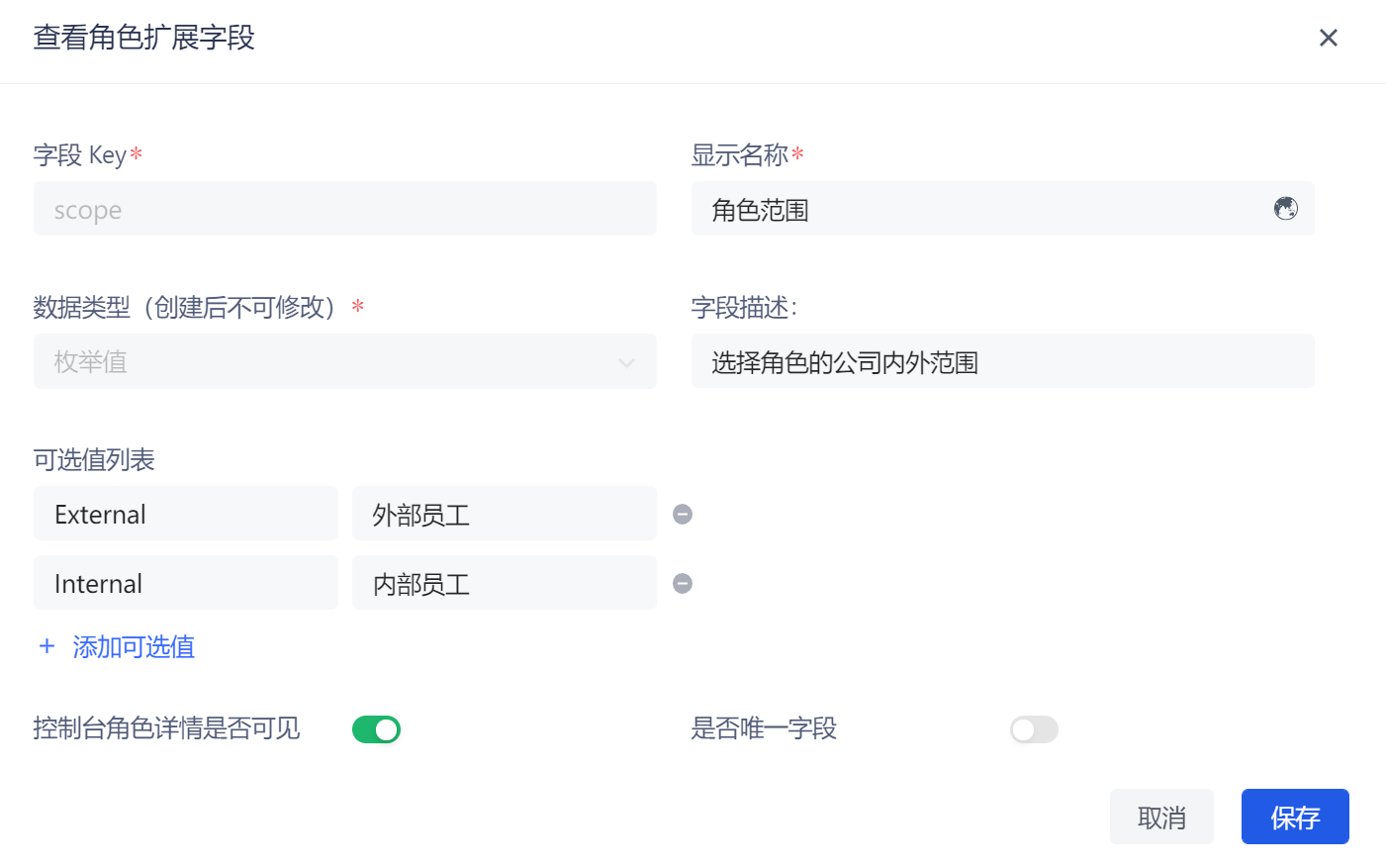Edit the Internal value key field
Viewport: 1386px width, 868px height.
186,583
